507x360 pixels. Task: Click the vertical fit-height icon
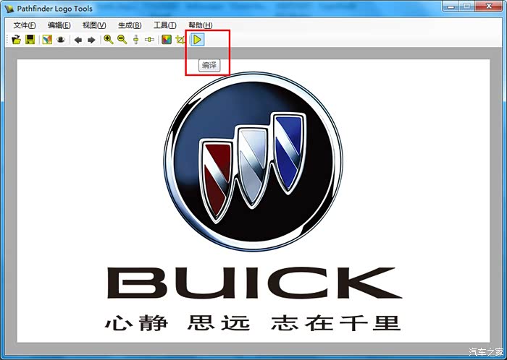coord(136,40)
